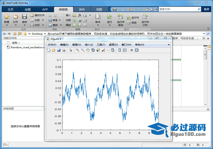Click the 保存 (Save) disk icon
This screenshot has height=149, width=213.
24,16
